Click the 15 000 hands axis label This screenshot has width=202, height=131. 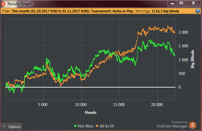[x=119, y=105]
